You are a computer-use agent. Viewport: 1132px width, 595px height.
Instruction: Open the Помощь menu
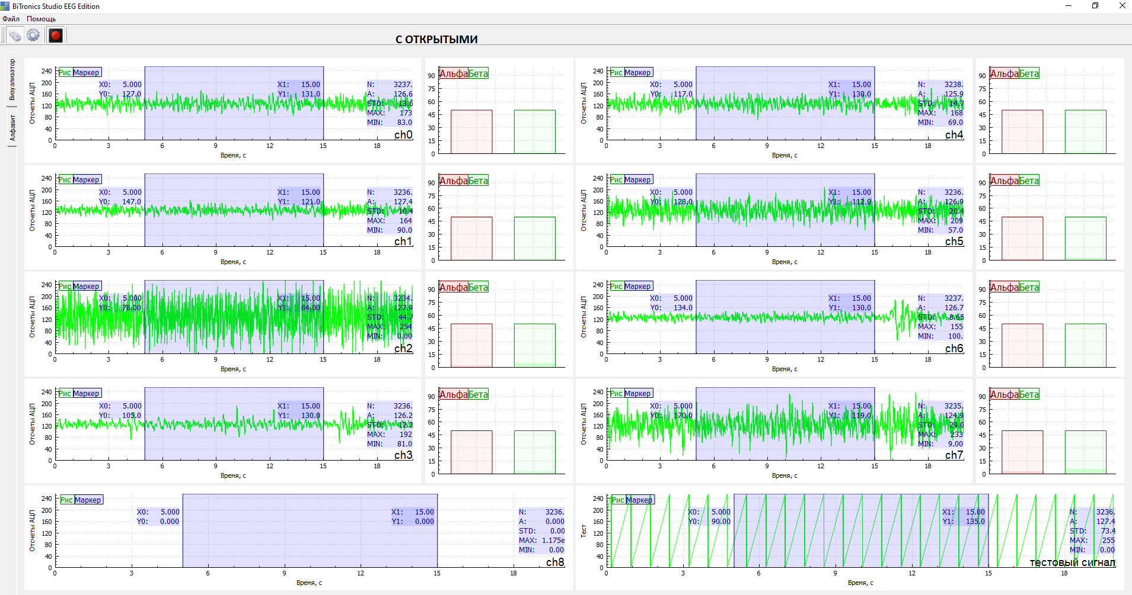pos(41,19)
